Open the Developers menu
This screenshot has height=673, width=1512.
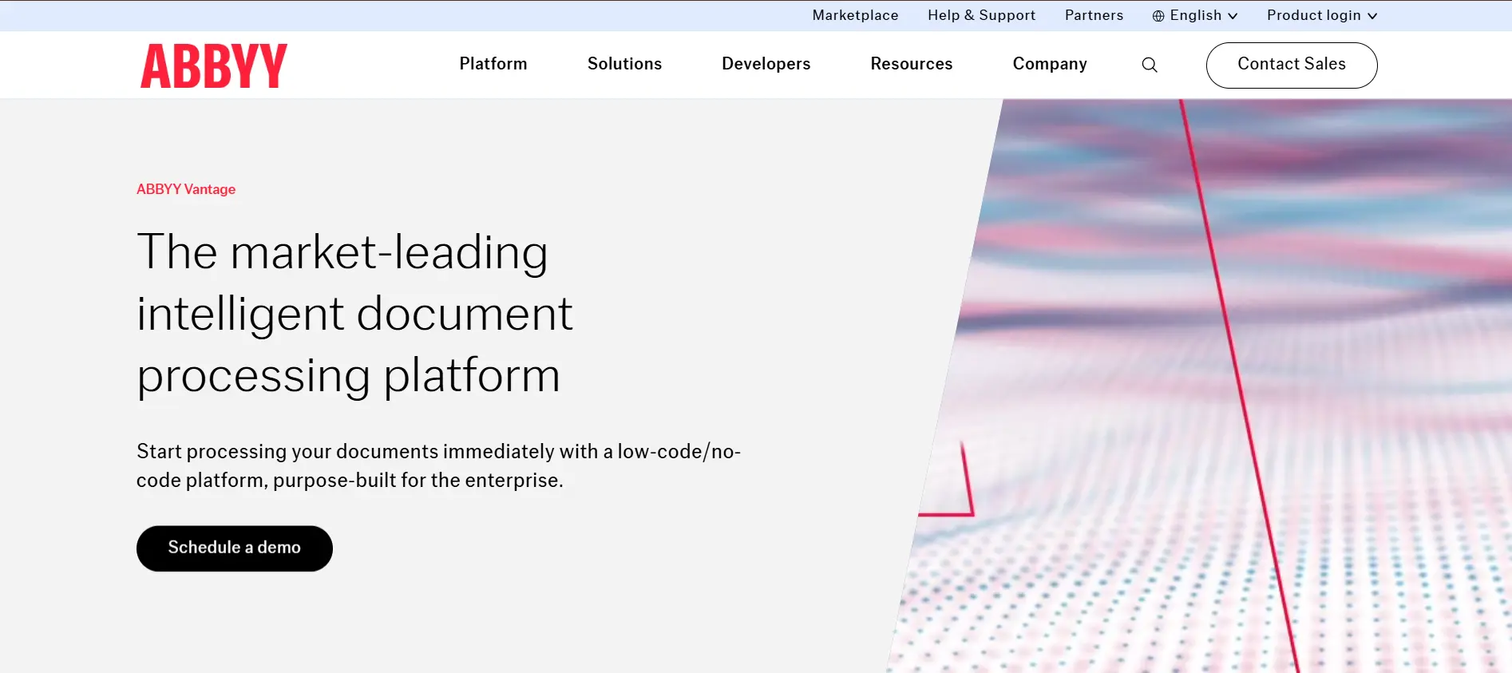point(766,64)
